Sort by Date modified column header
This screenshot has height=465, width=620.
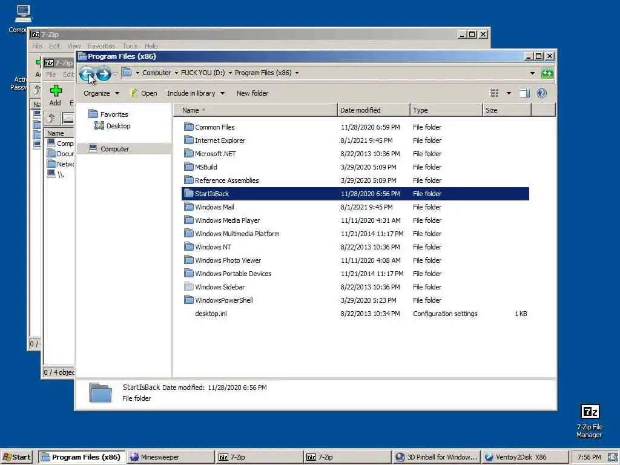click(x=374, y=110)
